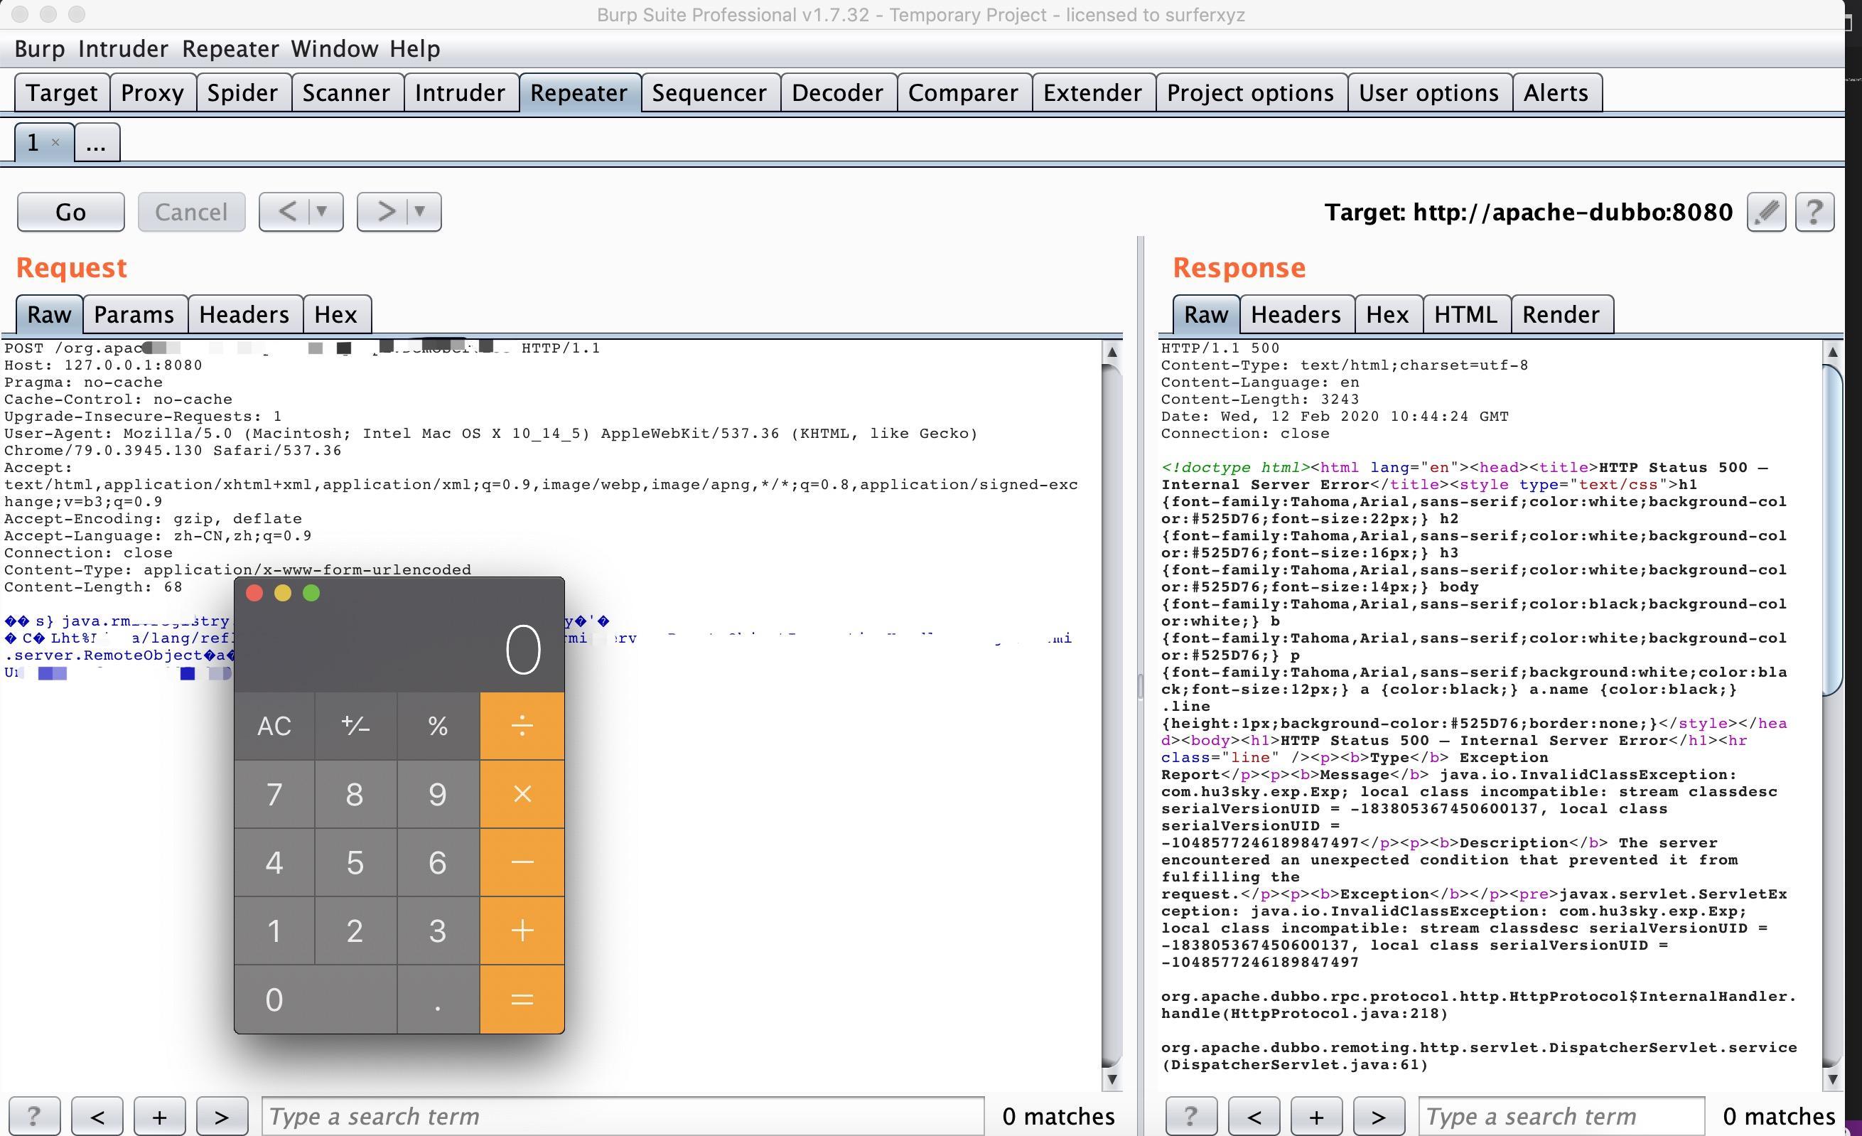
Task: Click the Calculator 7 key
Action: (274, 793)
